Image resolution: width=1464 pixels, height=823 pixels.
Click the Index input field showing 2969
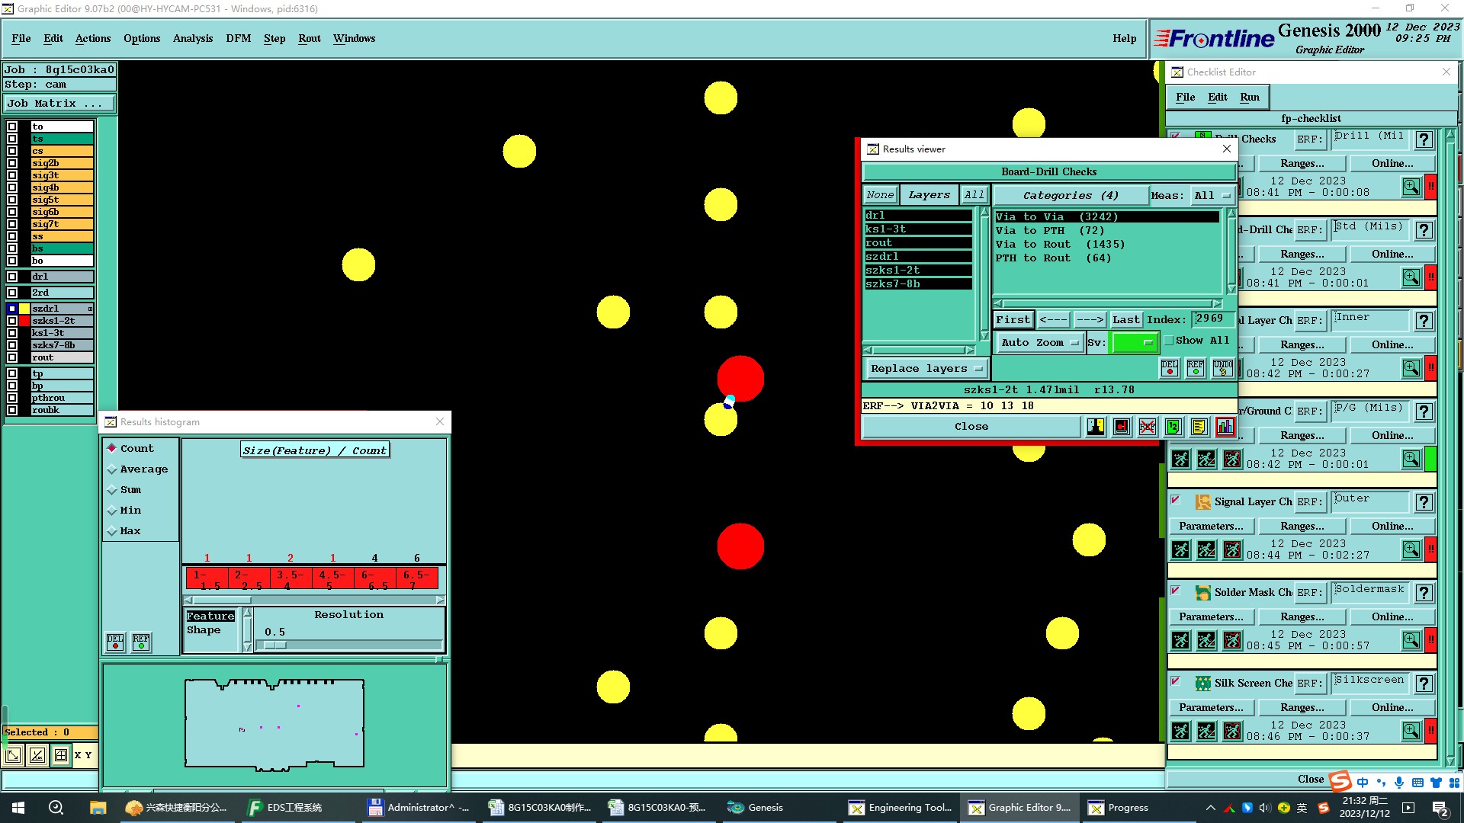click(1212, 319)
